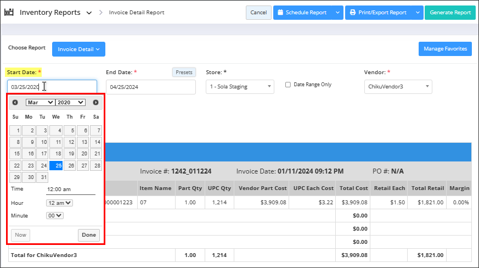479x268 pixels.
Task: Click the End Date input field
Action: point(150,87)
